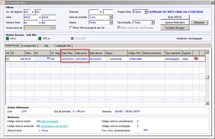Enable Filtrar NFe Divergente por UN checkbox

pyautogui.click(x=71, y=28)
